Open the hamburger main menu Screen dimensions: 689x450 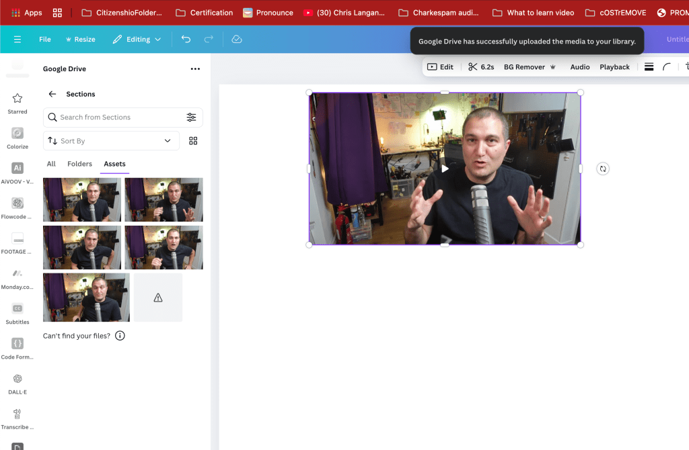point(17,40)
